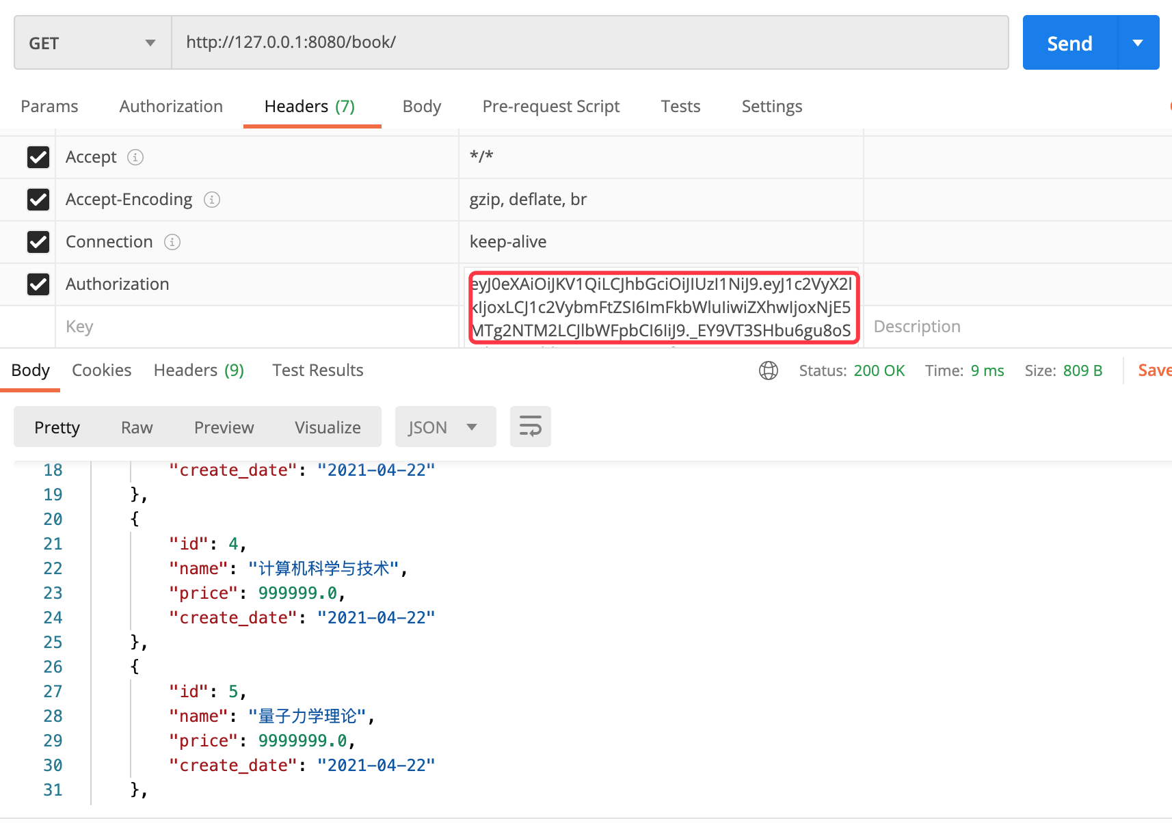Expand the Send button's options arrow

(1138, 43)
